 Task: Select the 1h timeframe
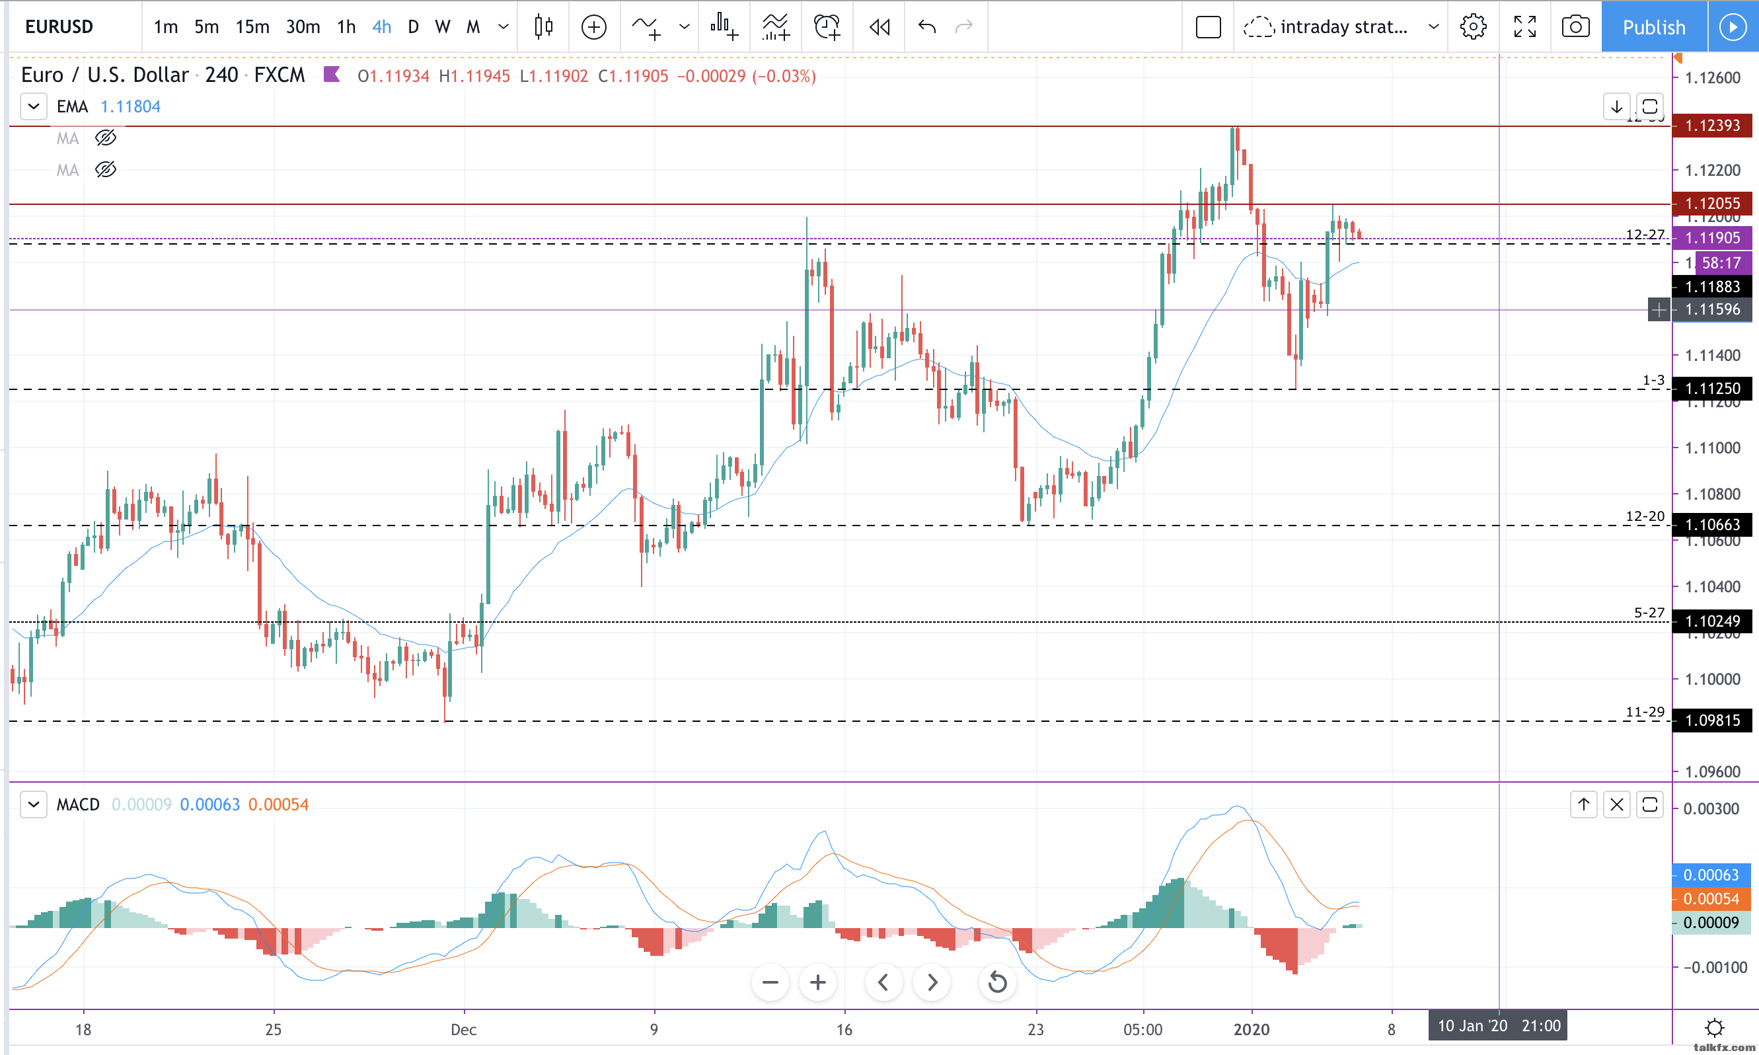(x=346, y=27)
